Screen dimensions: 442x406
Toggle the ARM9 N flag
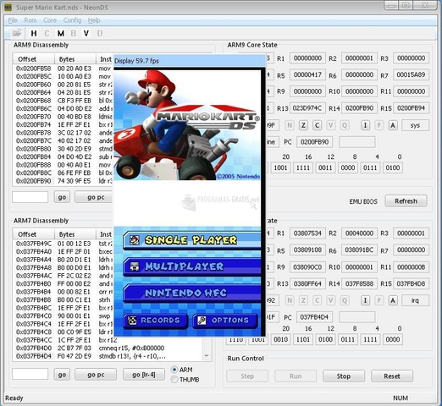point(290,125)
